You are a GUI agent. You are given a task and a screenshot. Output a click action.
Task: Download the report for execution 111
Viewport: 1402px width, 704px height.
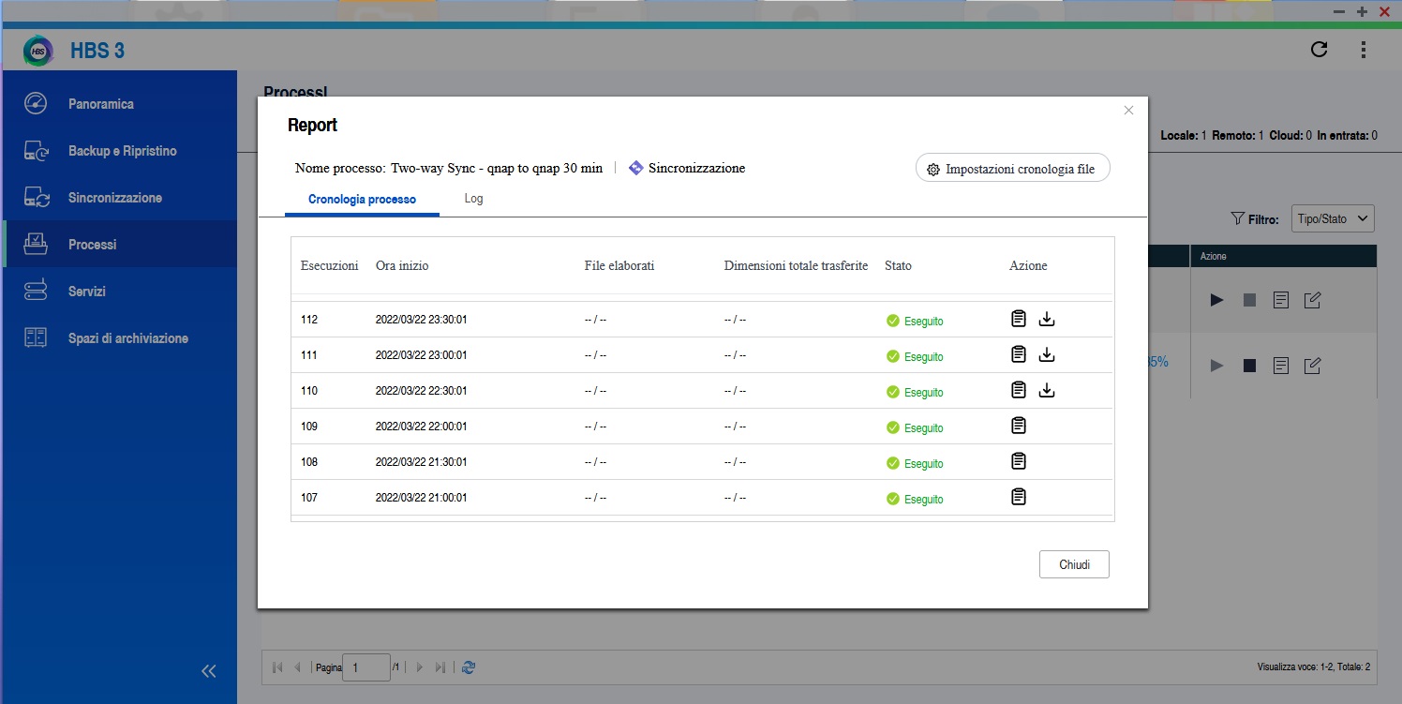[1048, 354]
